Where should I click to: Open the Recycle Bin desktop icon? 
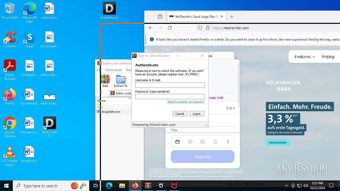tap(10, 11)
